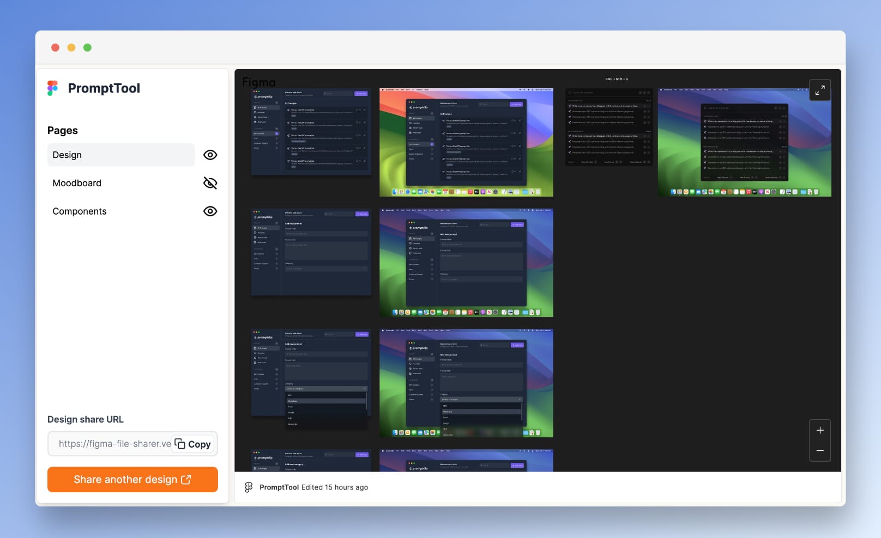Open the PromptTool link in preview footer
The image size is (881, 538).
[x=279, y=487]
